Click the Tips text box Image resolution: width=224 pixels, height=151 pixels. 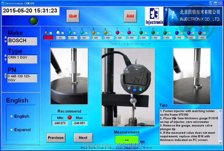189,127
